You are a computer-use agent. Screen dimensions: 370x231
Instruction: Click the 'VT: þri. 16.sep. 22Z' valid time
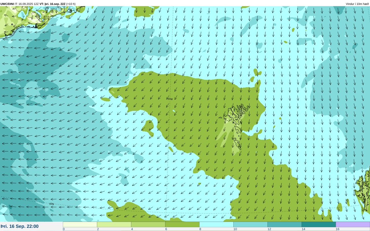point(53,4)
